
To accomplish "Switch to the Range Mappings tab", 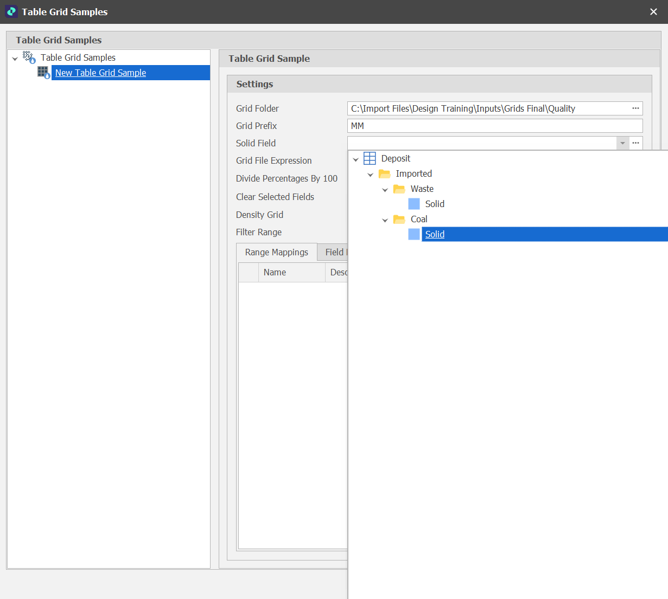I will (277, 252).
